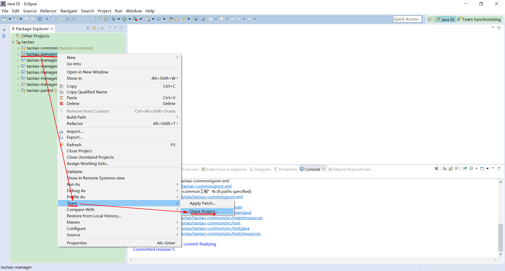
Task: Open the Back history dropdown arrow
Action: coord(244,19)
